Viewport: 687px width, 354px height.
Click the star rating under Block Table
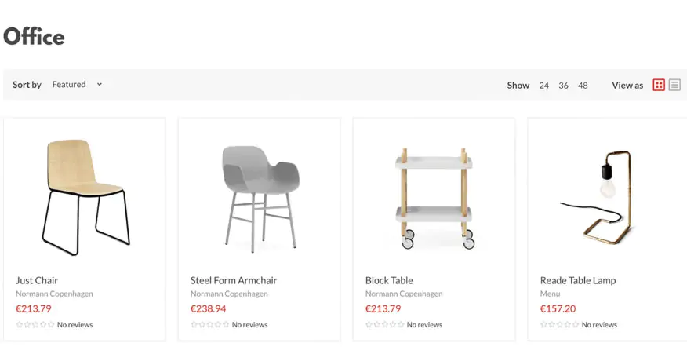coord(385,325)
